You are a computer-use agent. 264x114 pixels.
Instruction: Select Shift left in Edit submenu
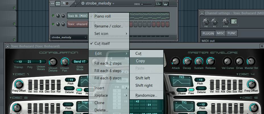coord(147,78)
